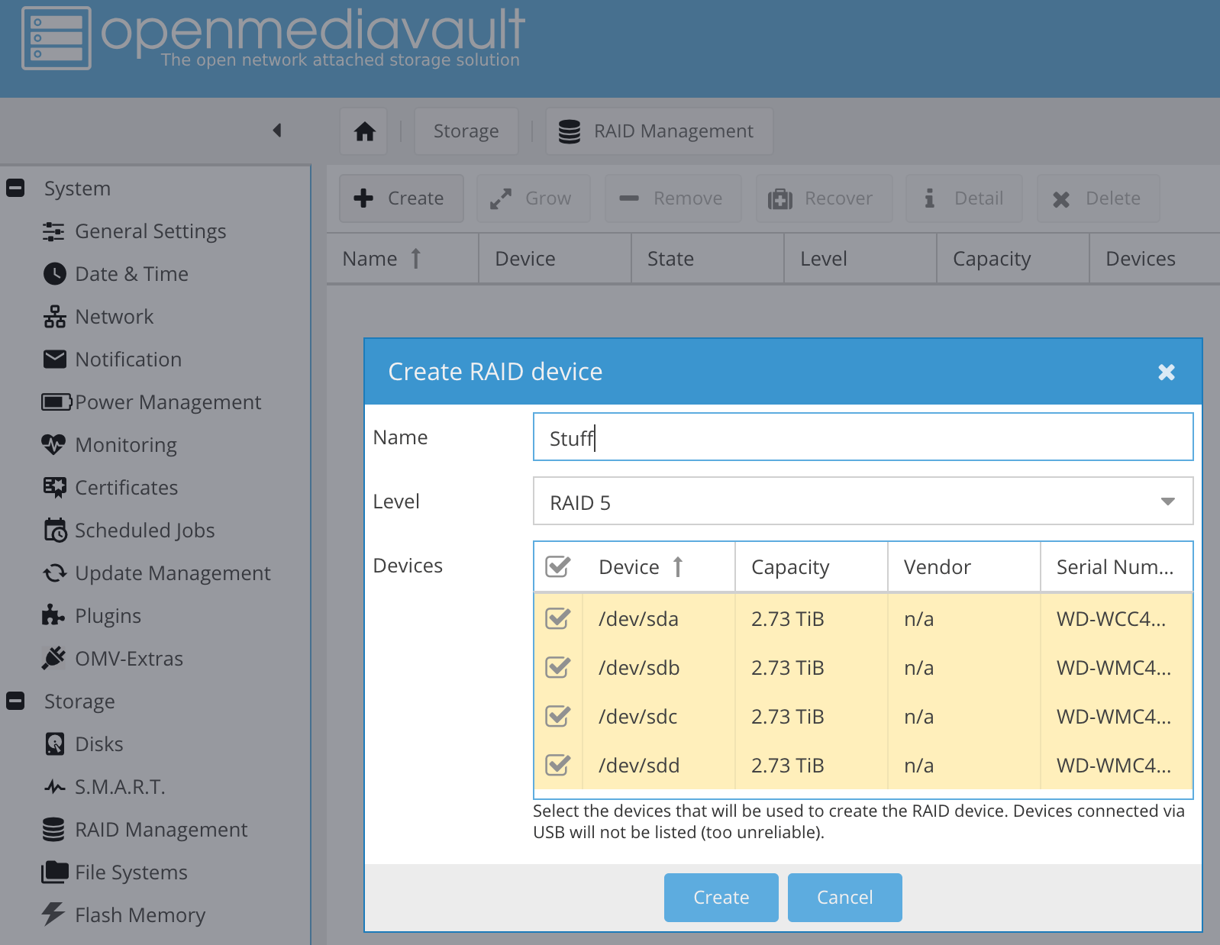Viewport: 1220px width, 945px height.
Task: Open Network settings in sidebar
Action: pos(114,316)
